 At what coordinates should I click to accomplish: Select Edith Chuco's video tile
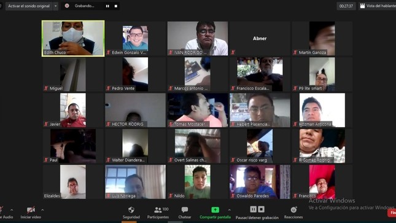(x=73, y=39)
